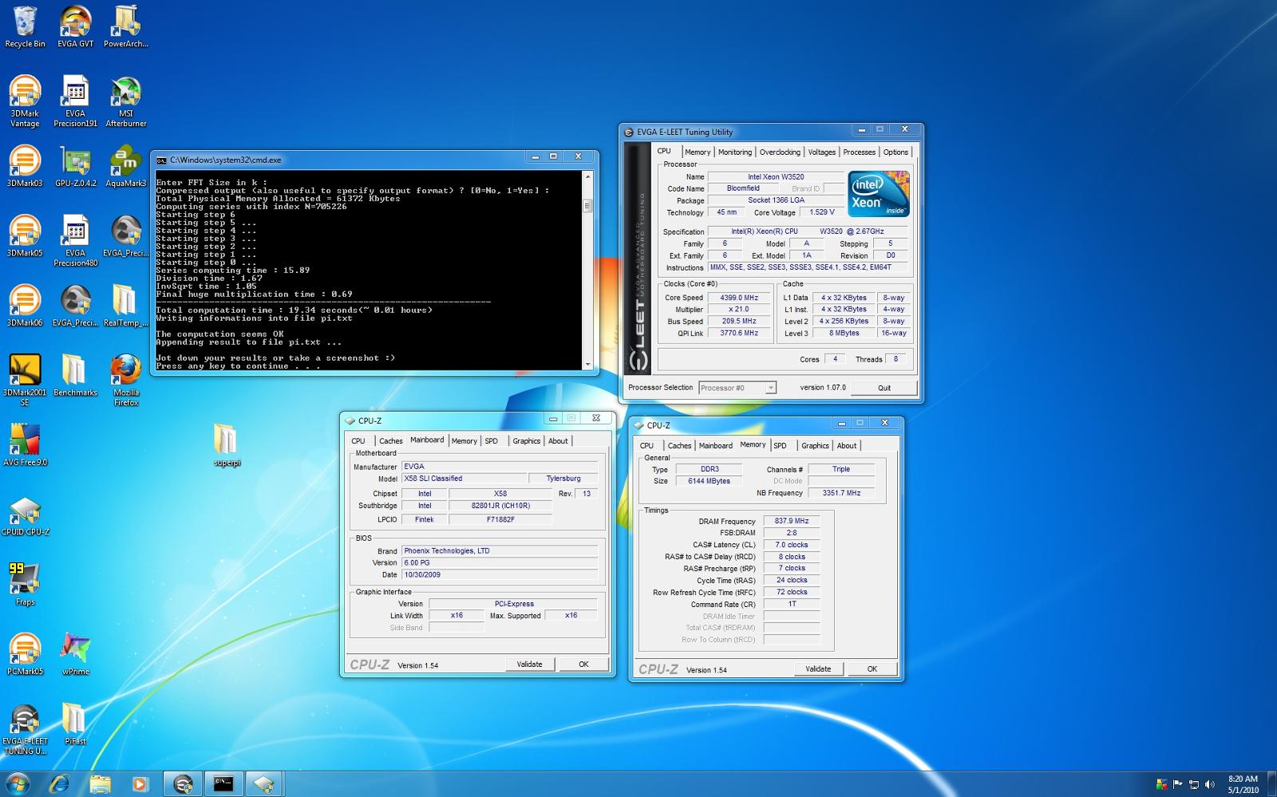Launch 3DMark2001 SE shortcut
This screenshot has width=1277, height=797.
(x=25, y=381)
